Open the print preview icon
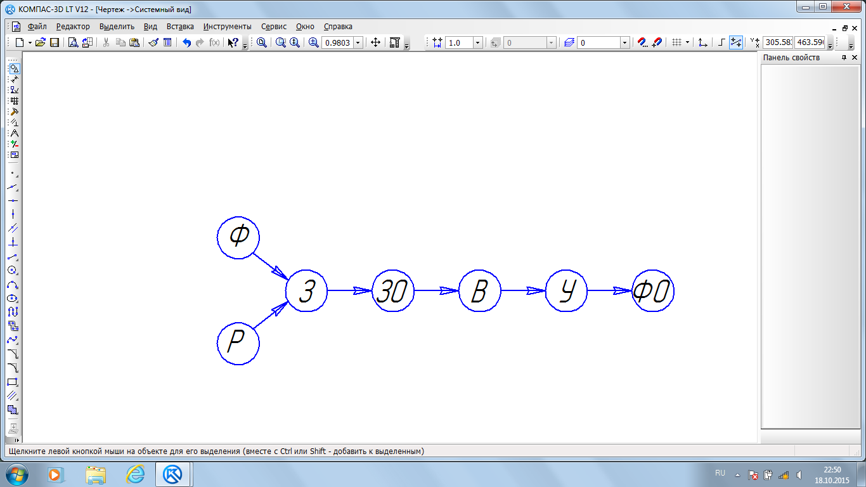Image resolution: width=866 pixels, height=487 pixels. pos(73,42)
